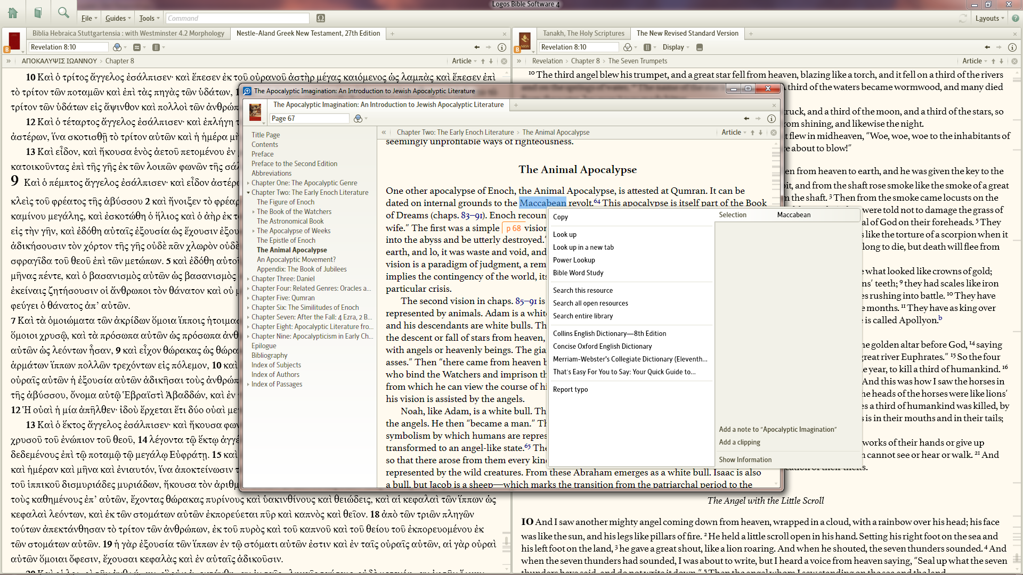The image size is (1023, 575).
Task: Click the NRSV book cover icon
Action: [525, 42]
